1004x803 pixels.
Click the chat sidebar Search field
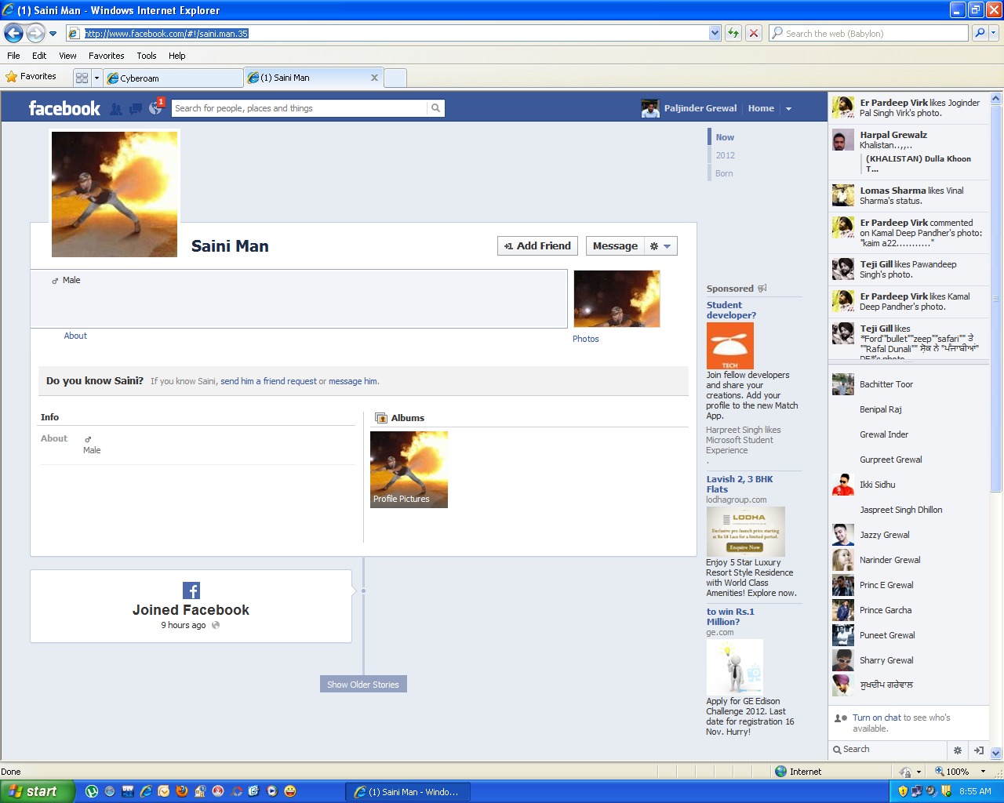888,750
